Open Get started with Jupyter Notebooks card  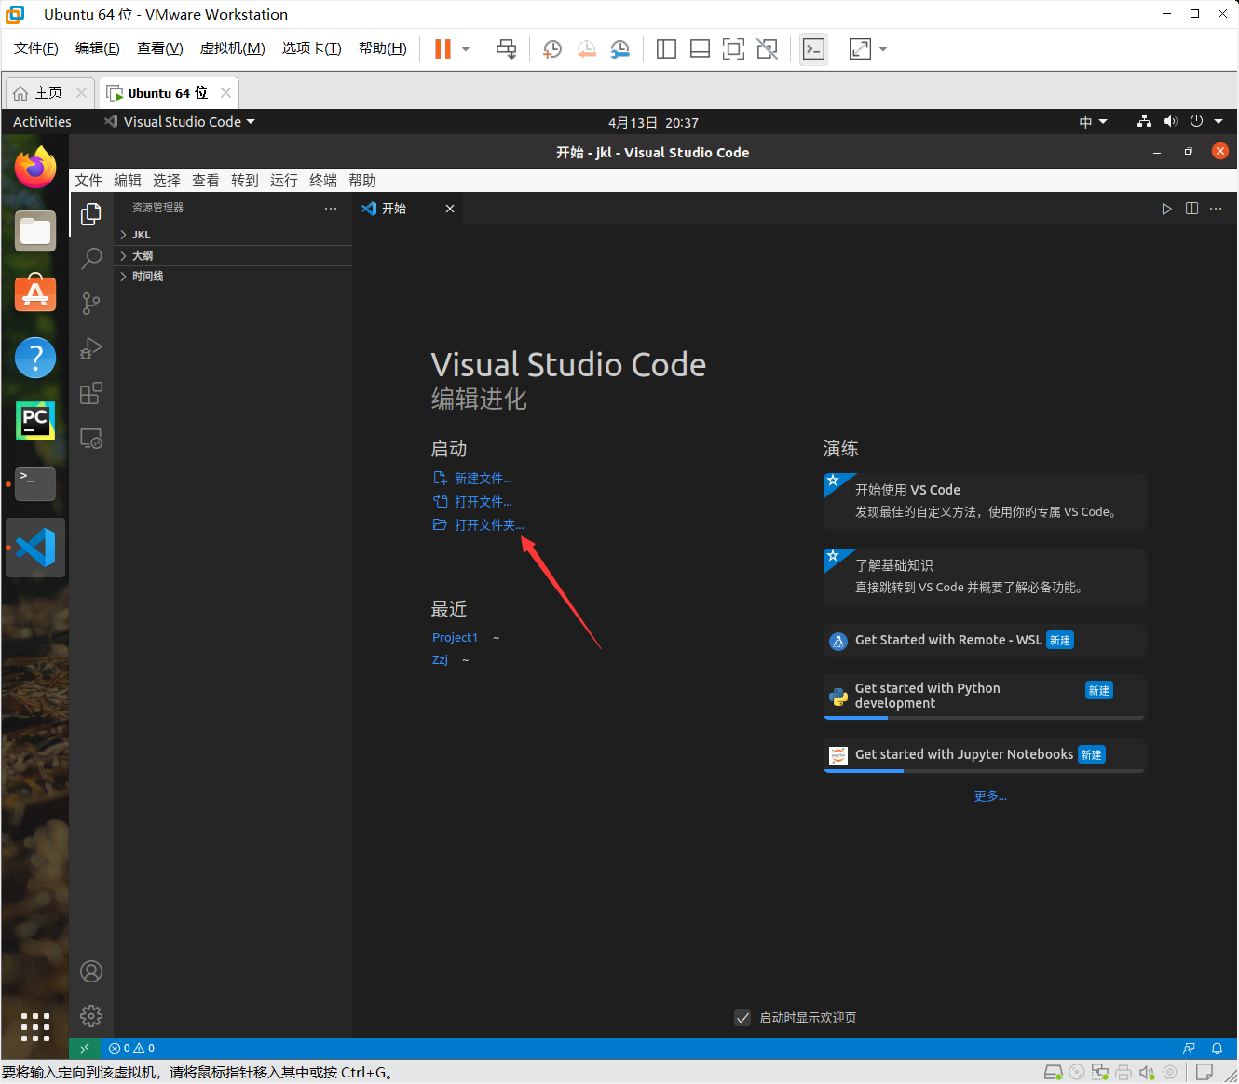985,755
